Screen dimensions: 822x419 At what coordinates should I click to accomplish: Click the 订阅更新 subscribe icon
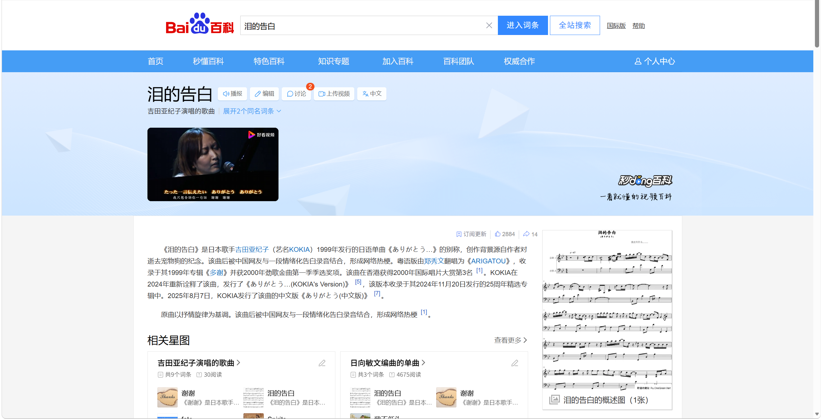[459, 234]
